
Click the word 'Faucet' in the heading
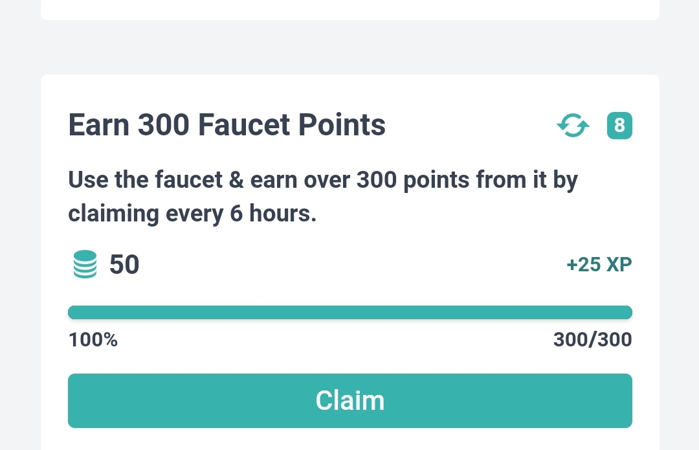(x=244, y=124)
